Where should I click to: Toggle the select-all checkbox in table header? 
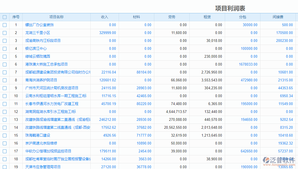click(x=4, y=17)
